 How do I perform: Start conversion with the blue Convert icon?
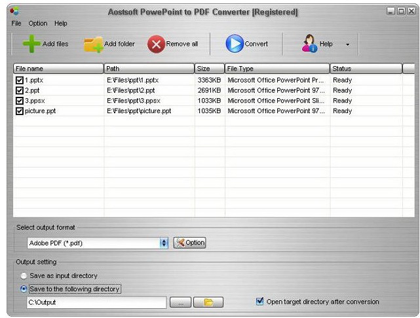[235, 44]
